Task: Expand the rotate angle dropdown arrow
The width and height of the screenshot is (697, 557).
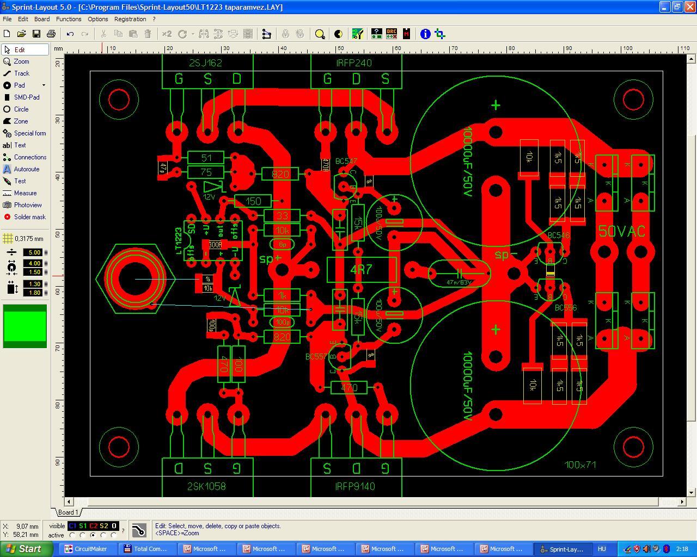Action: coord(192,34)
